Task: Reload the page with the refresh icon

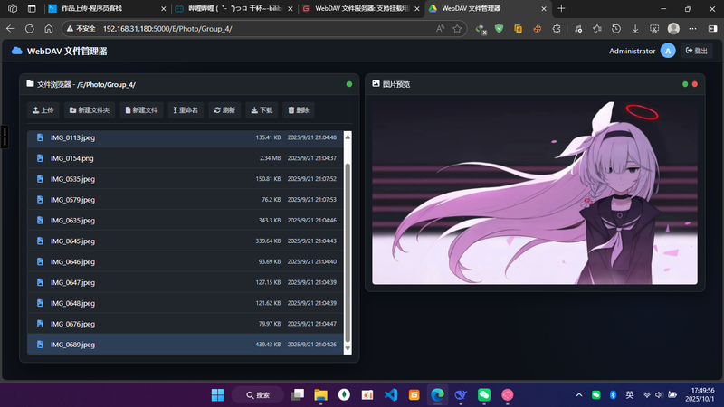Action: (x=30, y=29)
